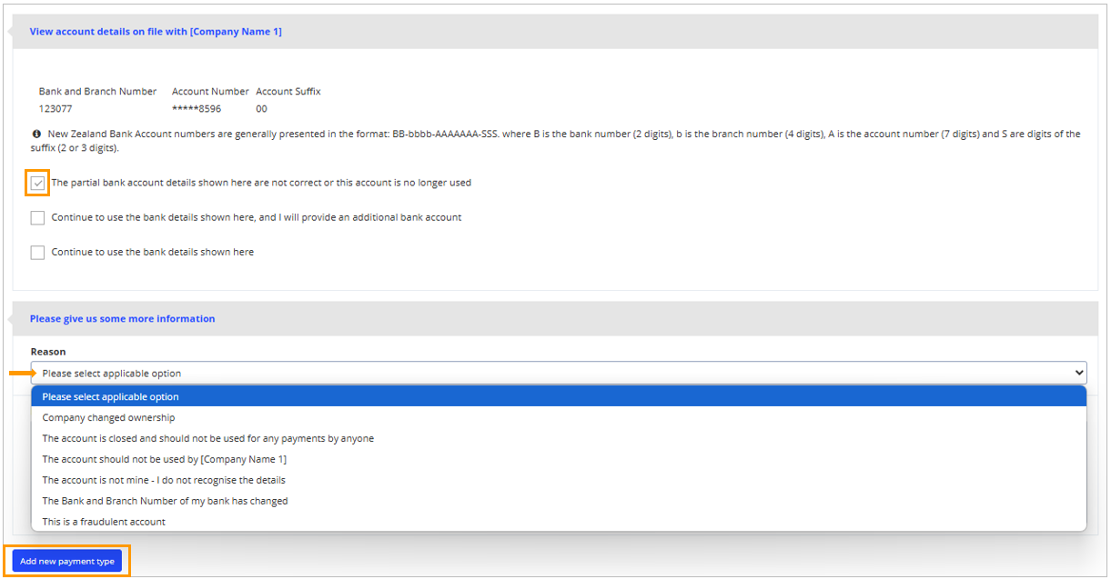Click the account suffix value 00

click(262, 109)
